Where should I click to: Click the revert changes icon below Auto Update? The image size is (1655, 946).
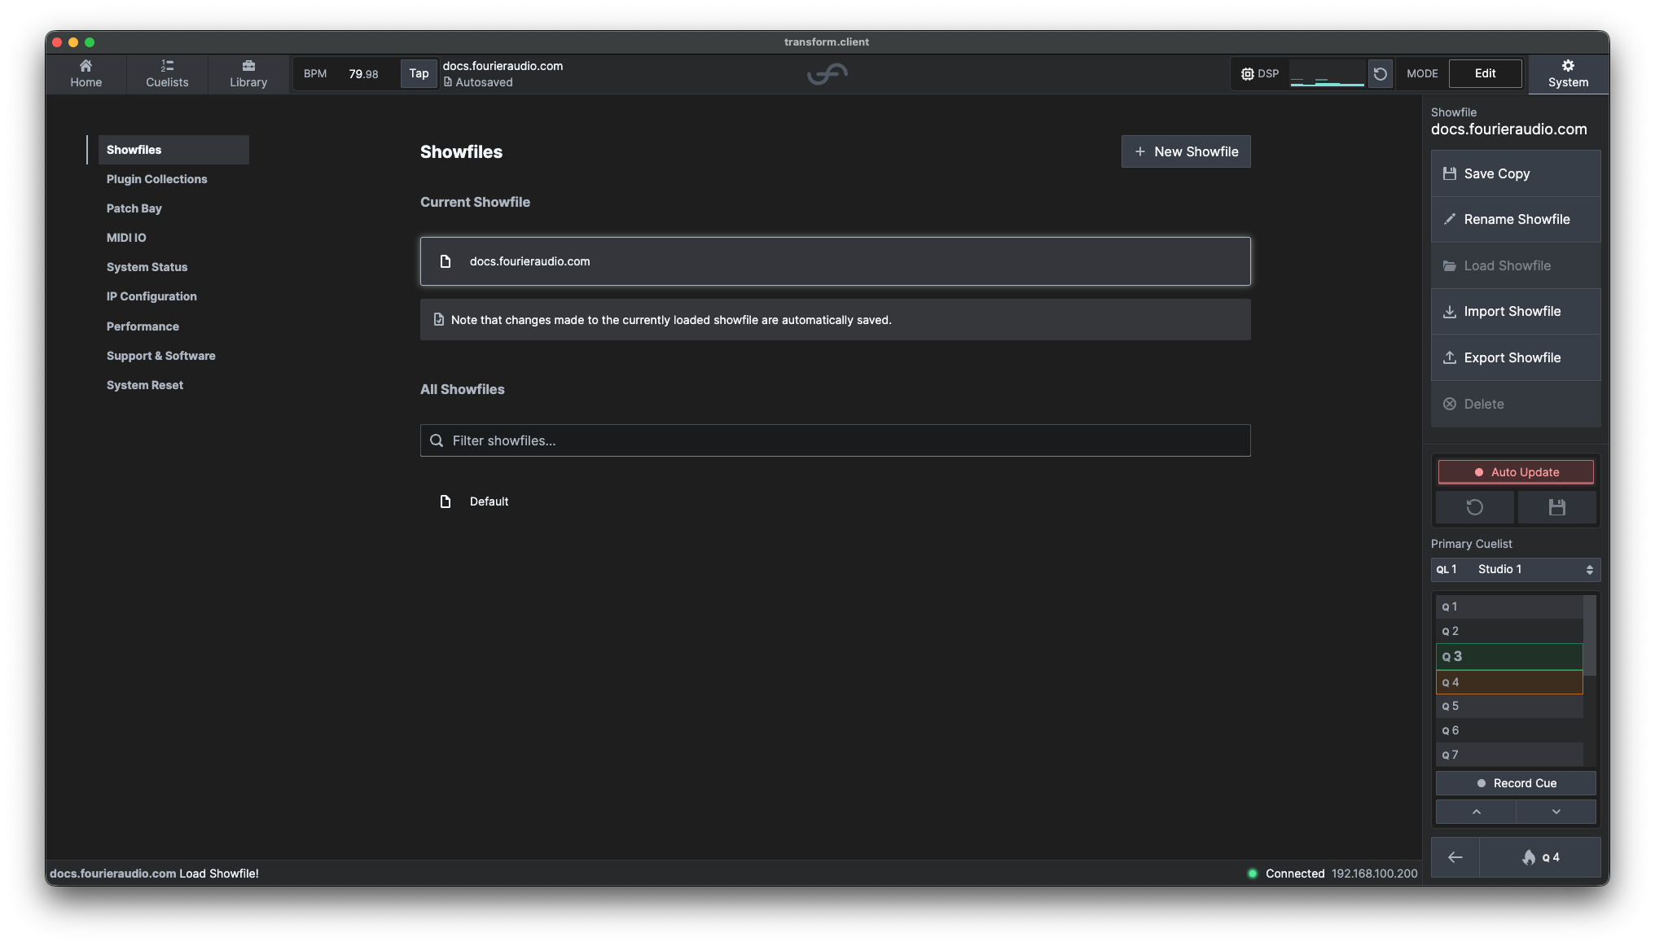point(1475,507)
